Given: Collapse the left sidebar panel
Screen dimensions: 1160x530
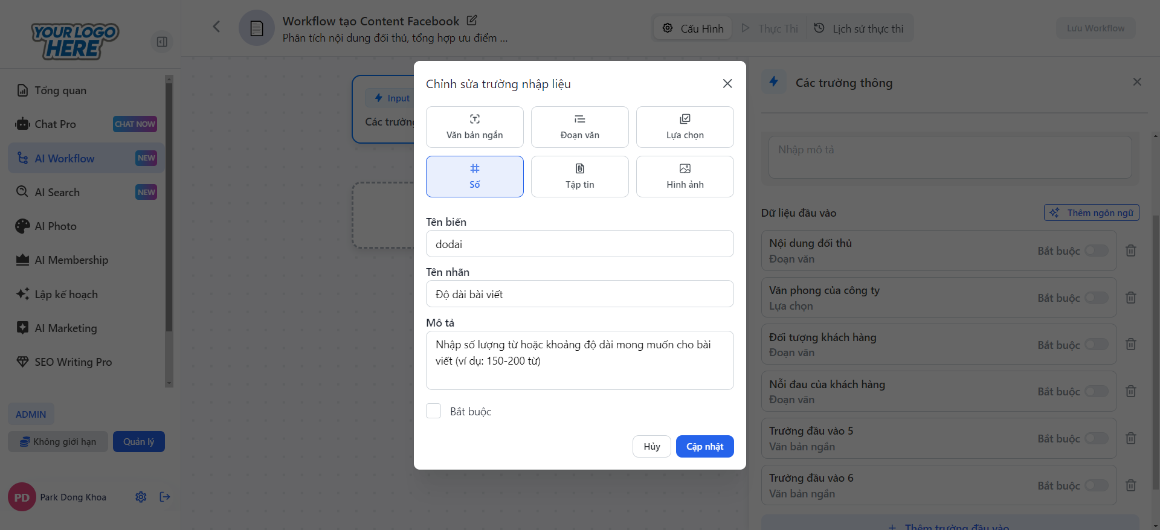Looking at the screenshot, I should click(162, 42).
